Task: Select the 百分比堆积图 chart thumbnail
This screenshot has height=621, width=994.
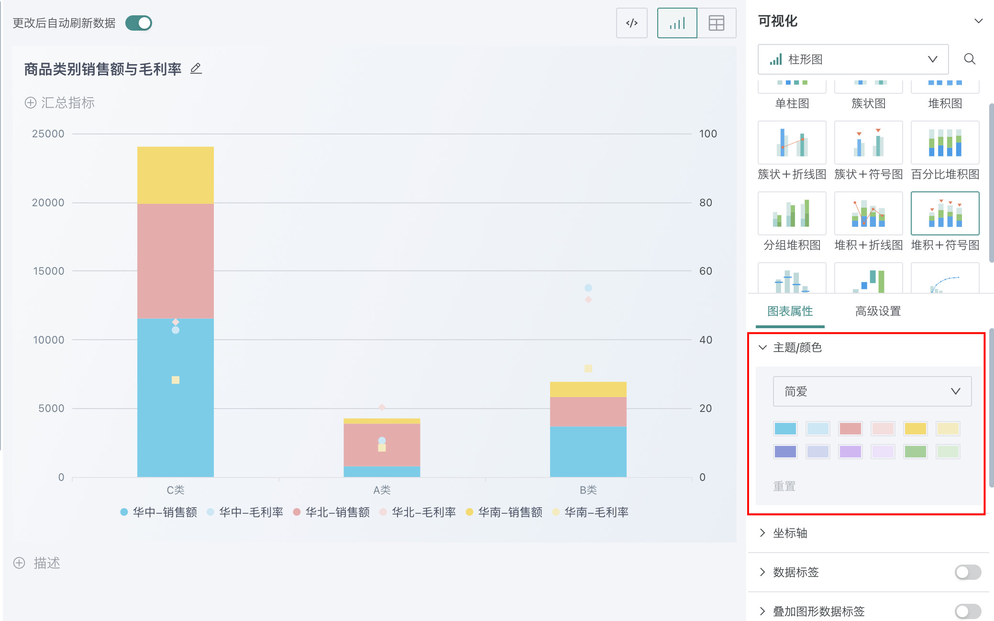Action: (x=945, y=143)
